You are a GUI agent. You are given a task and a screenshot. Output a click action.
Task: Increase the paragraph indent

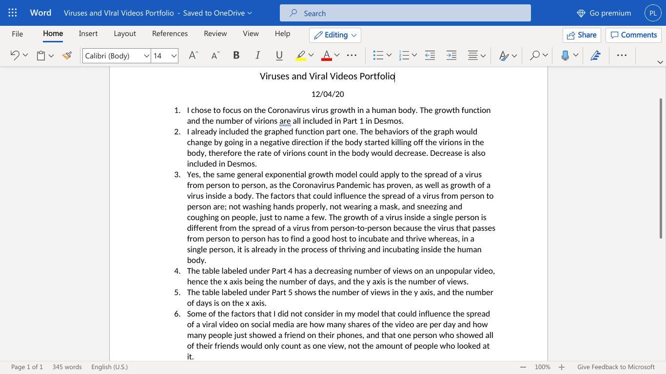pyautogui.click(x=451, y=56)
